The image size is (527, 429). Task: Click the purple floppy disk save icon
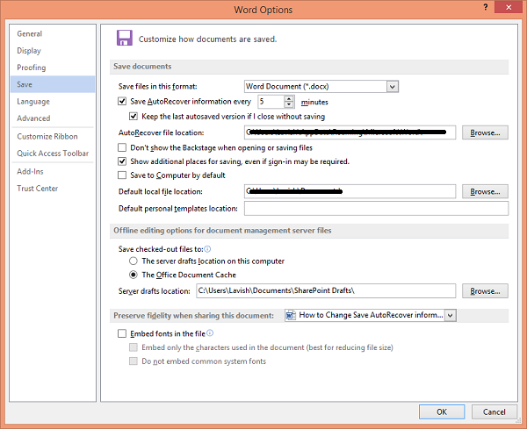pyautogui.click(x=125, y=38)
